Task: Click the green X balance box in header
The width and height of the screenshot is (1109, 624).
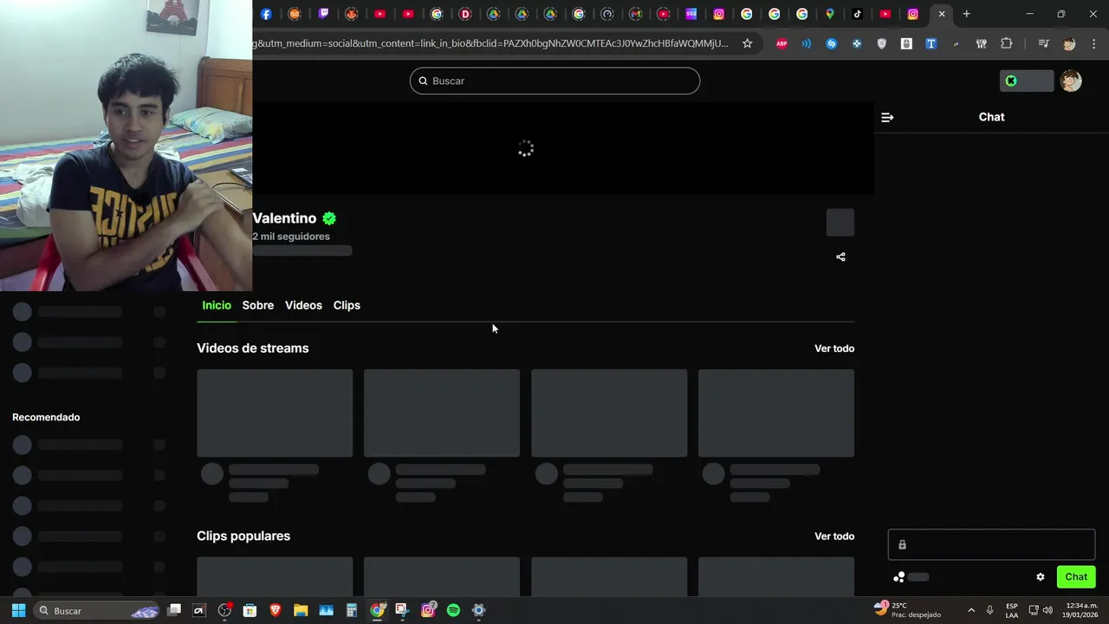Action: coord(1027,81)
